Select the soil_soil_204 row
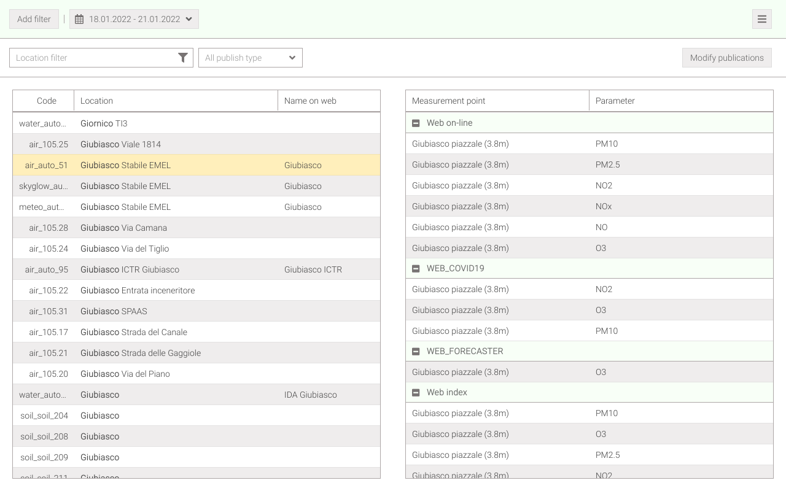 [x=196, y=416]
